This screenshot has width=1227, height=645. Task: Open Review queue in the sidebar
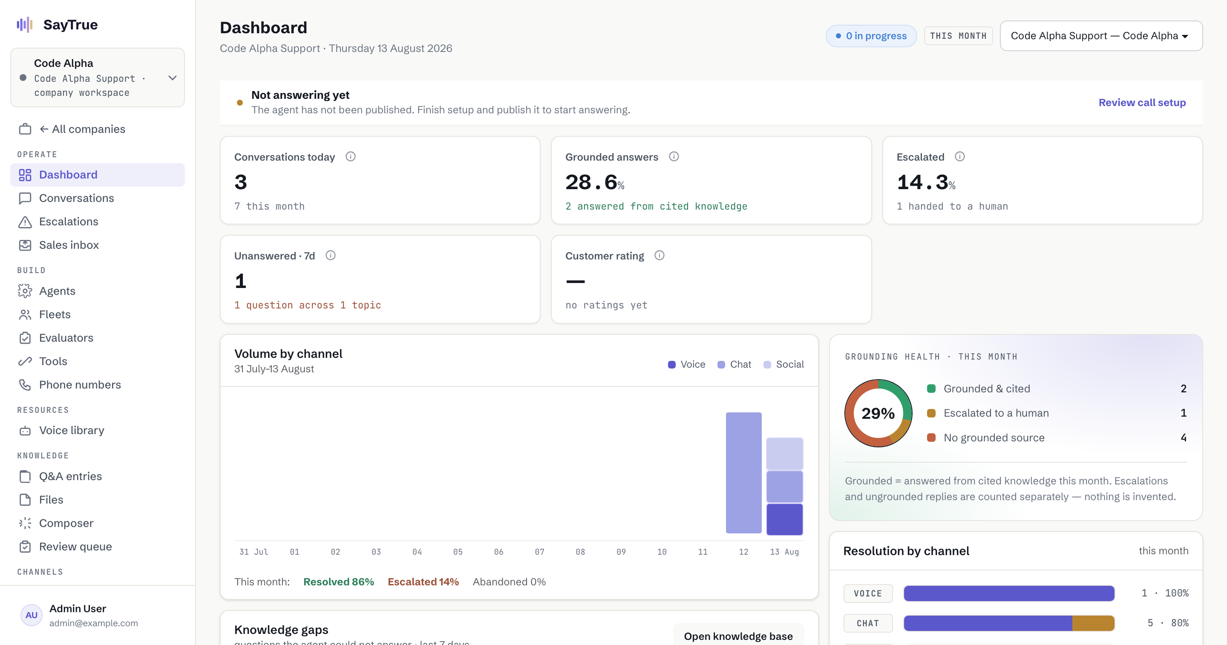pyautogui.click(x=98, y=547)
